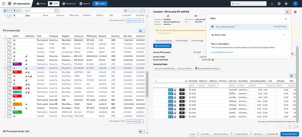
Task: Check the box for invoice KIS-94158
Action: [5, 60]
